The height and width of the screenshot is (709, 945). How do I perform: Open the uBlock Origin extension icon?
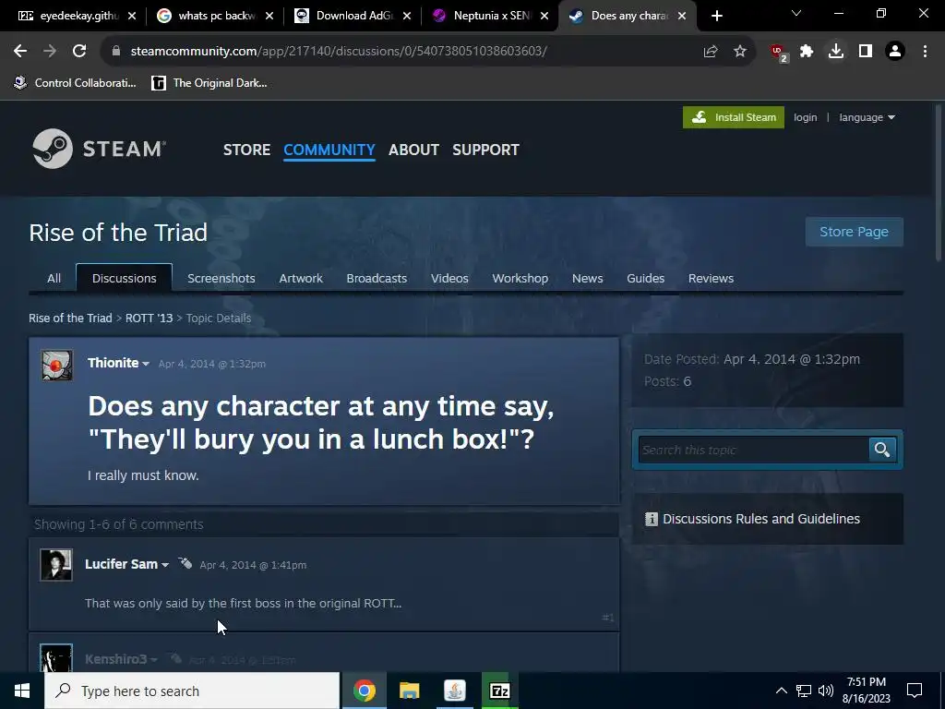point(779,53)
